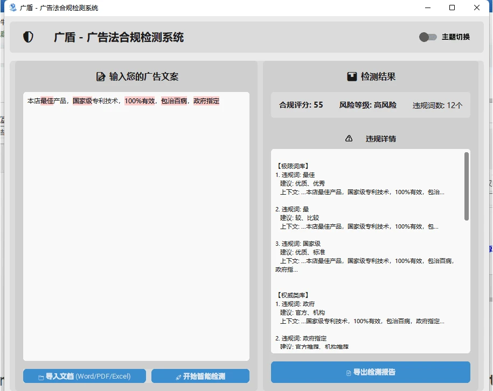Image resolution: width=493 pixels, height=391 pixels.
Task: Click the 导入文档 (Word/PDF/Excel) button
Action: (x=84, y=376)
